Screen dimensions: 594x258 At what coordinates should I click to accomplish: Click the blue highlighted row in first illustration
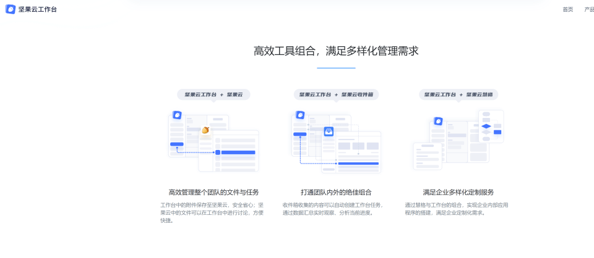pos(238,152)
